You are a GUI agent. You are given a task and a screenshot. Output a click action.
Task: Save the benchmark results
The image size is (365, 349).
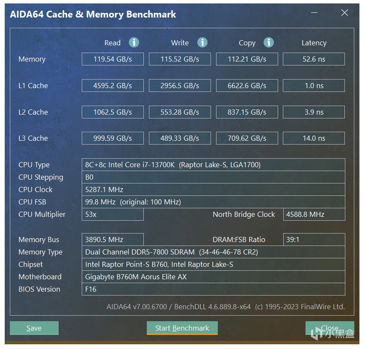[x=34, y=328]
